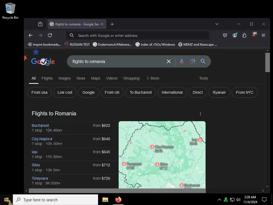273x205 pixels.
Task: Expand the More search categories menu
Action: (x=153, y=78)
